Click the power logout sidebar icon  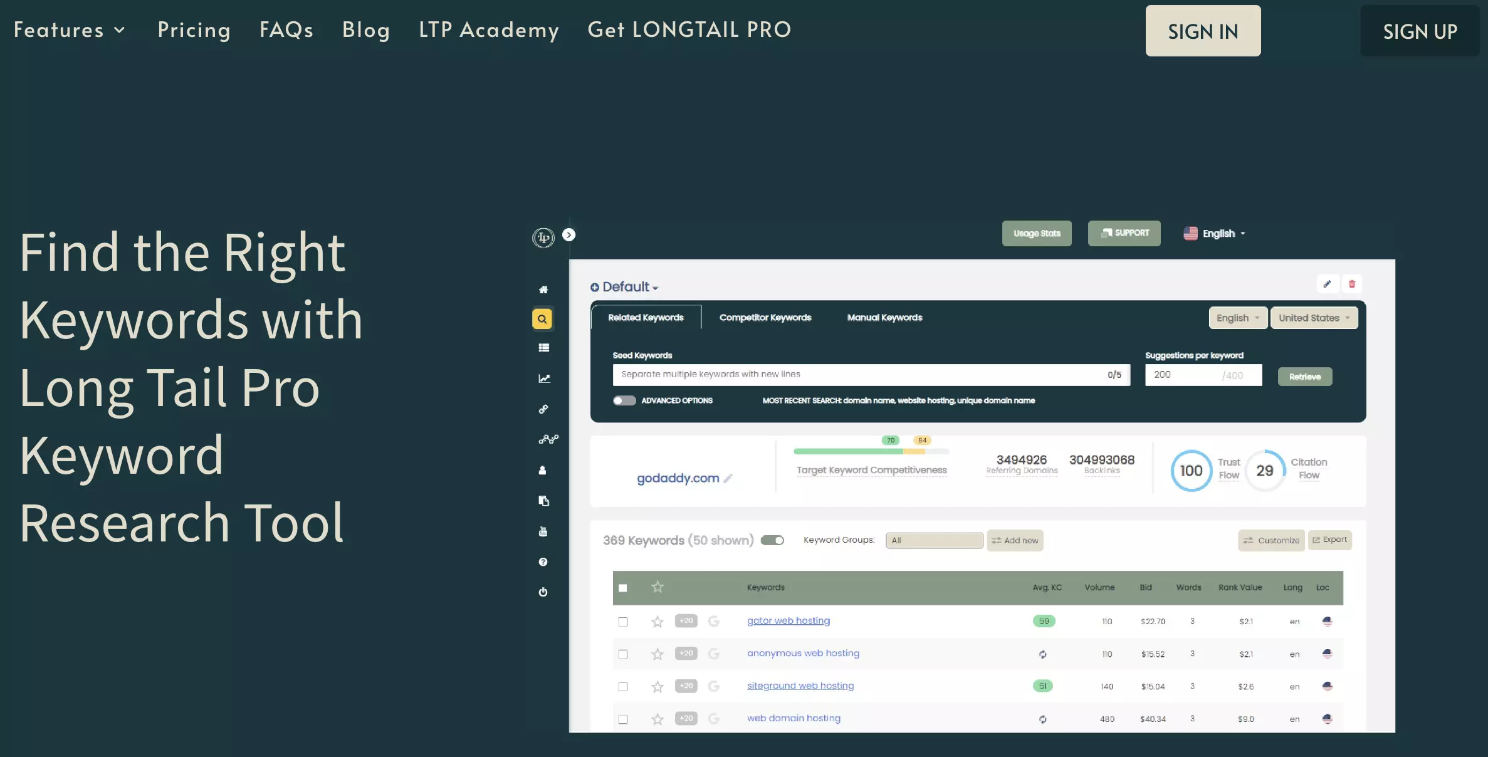pos(543,592)
